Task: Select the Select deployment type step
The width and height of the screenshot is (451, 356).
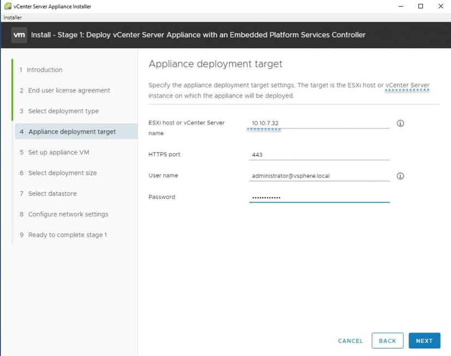Action: click(x=63, y=111)
